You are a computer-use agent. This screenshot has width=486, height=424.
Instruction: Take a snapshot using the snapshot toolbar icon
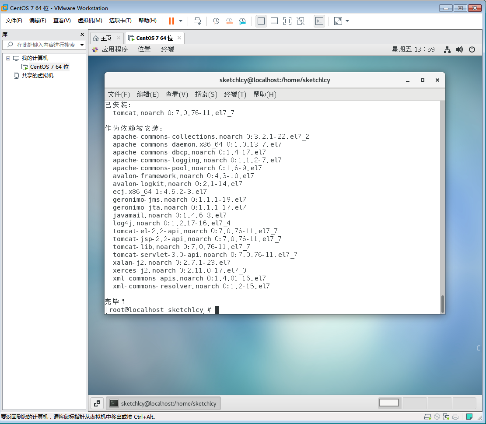tap(216, 21)
